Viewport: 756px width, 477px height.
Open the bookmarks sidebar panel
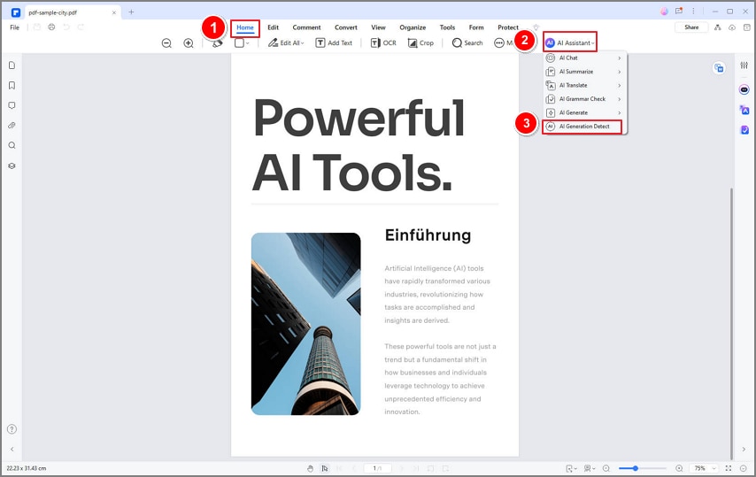(x=12, y=85)
